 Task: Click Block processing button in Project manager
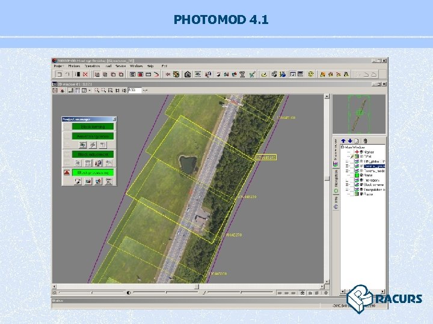(x=93, y=173)
